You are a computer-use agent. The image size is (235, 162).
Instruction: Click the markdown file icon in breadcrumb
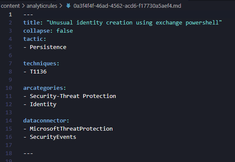68,6
